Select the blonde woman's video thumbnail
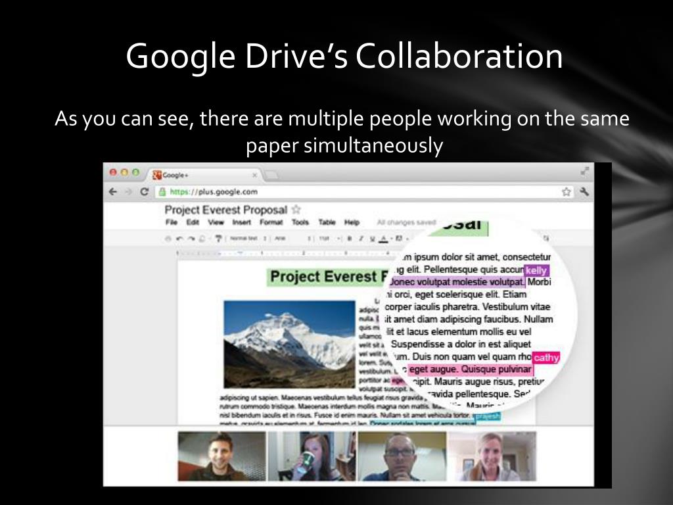 tap(492, 456)
